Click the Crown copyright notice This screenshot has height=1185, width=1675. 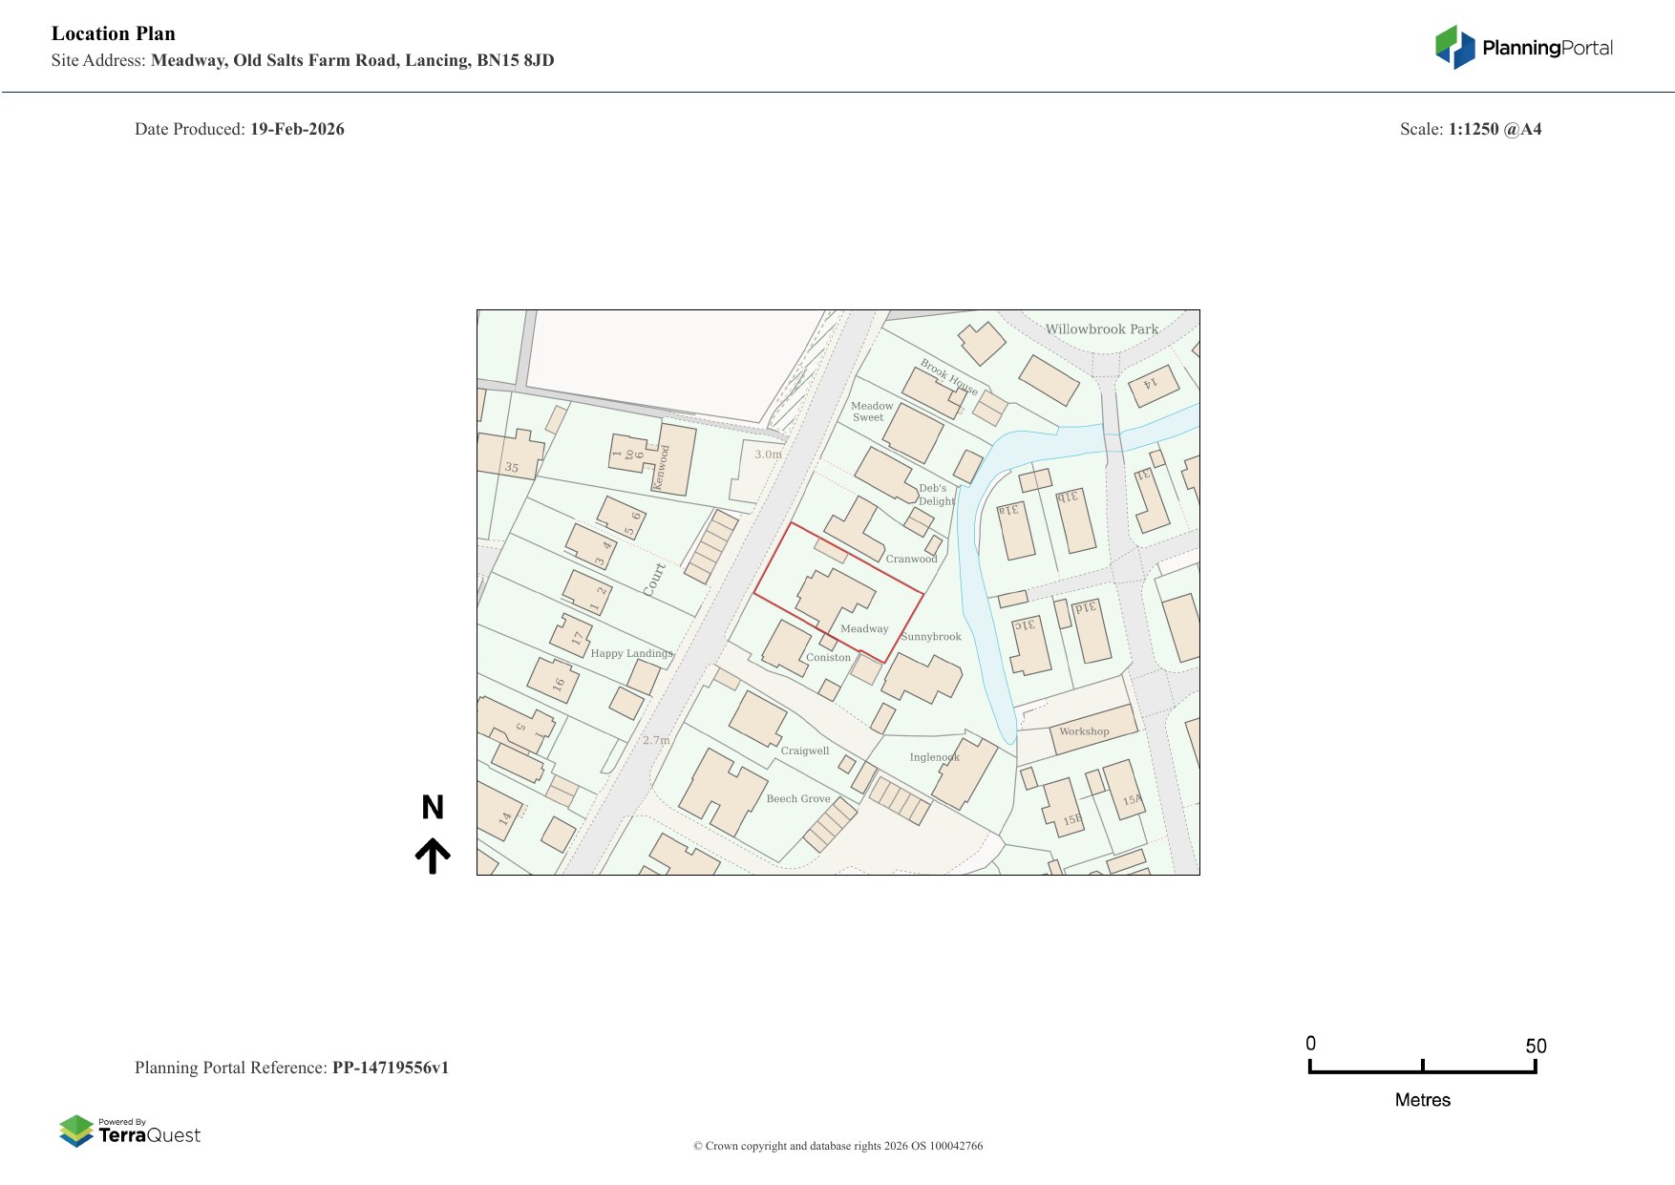(x=837, y=1146)
